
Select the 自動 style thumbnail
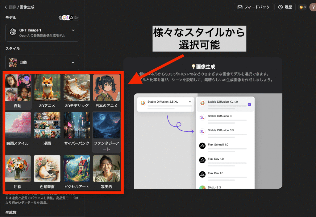point(18,88)
